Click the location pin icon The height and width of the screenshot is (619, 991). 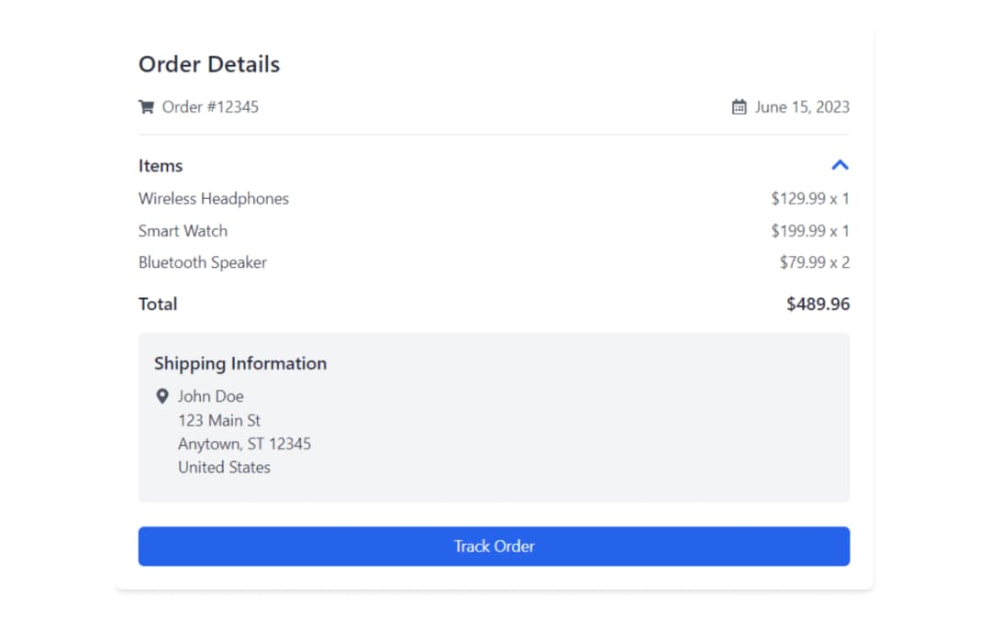click(x=162, y=396)
